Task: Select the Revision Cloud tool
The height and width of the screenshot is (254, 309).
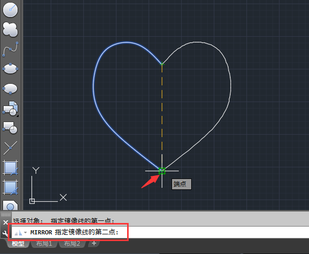Action: pos(10,29)
